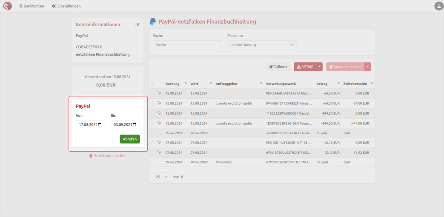Check the -444,00 EUR luxnote transaction row
Screen dimensions: 444x217
pos(153,123)
